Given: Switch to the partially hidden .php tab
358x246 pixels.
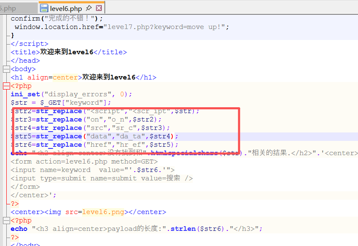Looking at the screenshot, I should pyautogui.click(x=18, y=8).
